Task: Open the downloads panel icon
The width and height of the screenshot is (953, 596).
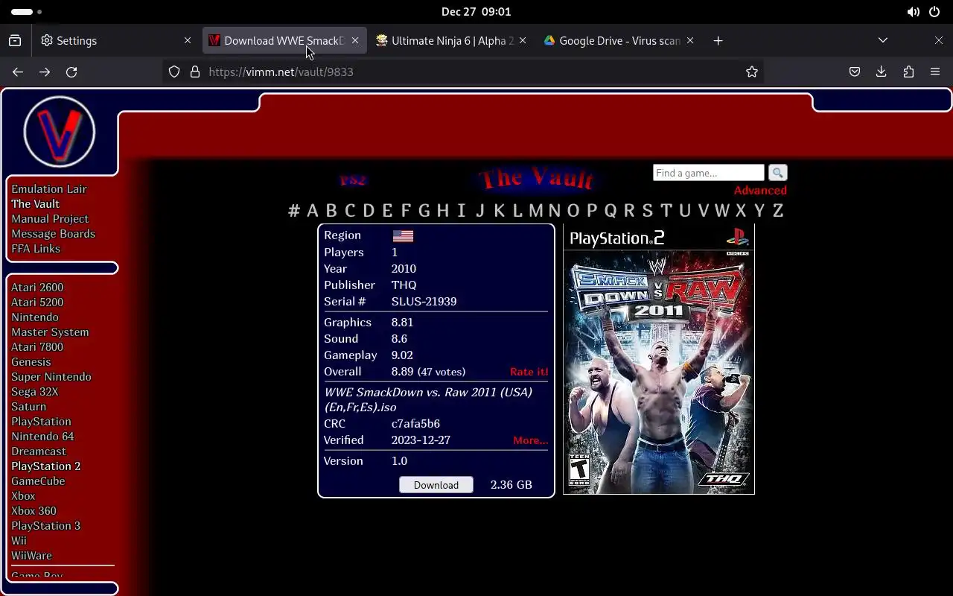Action: tap(882, 72)
